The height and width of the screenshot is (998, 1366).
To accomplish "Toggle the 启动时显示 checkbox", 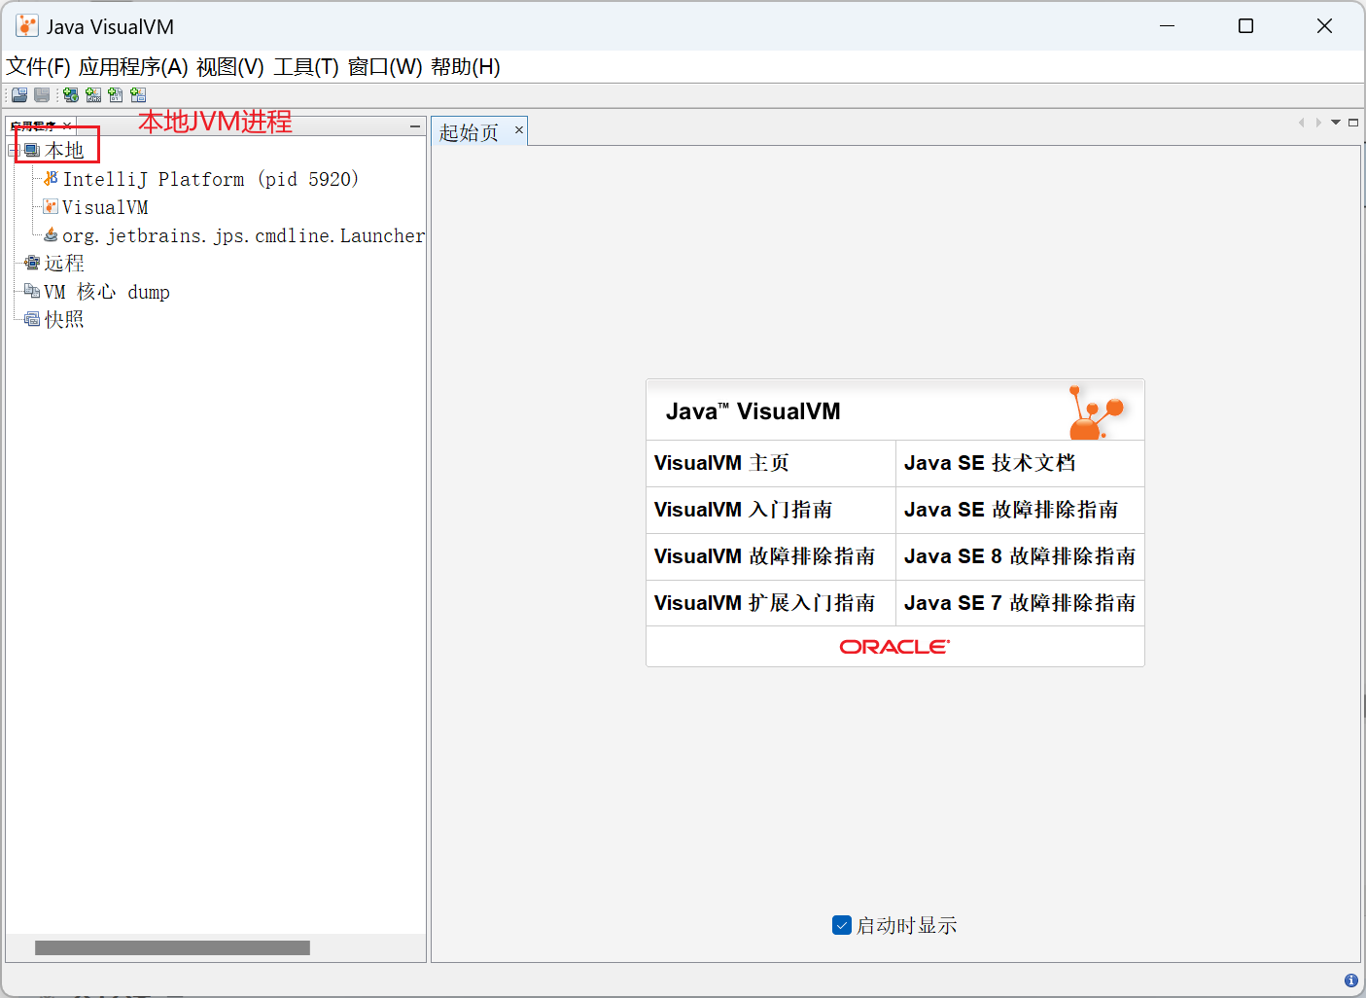I will point(842,925).
